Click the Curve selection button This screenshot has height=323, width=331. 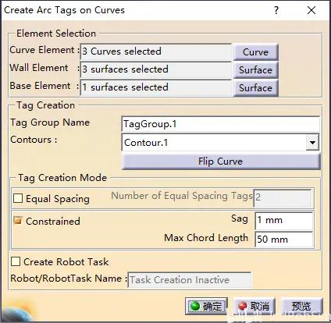tap(255, 51)
